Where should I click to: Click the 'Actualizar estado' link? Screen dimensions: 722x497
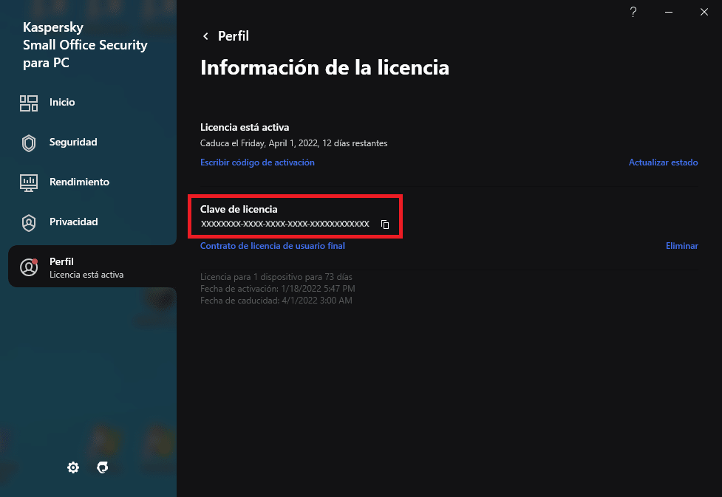[663, 162]
